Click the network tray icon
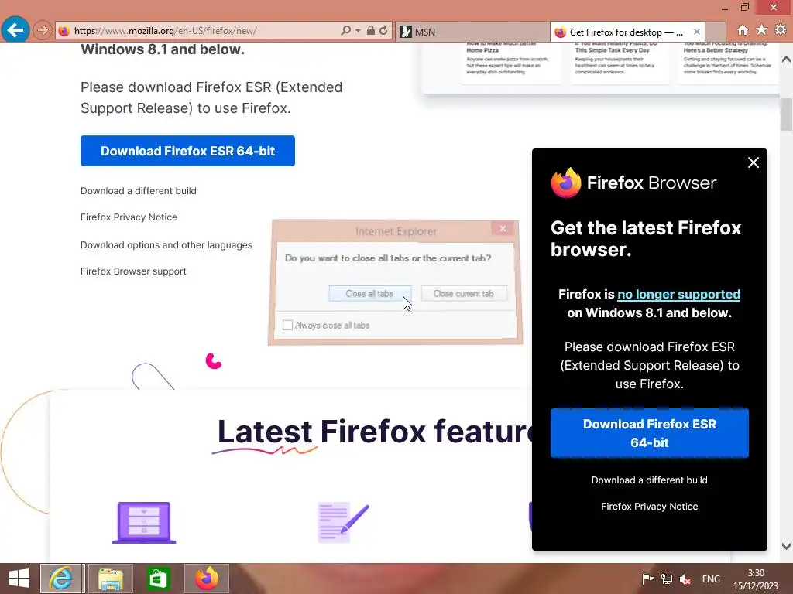793x594 pixels. pyautogui.click(x=667, y=579)
